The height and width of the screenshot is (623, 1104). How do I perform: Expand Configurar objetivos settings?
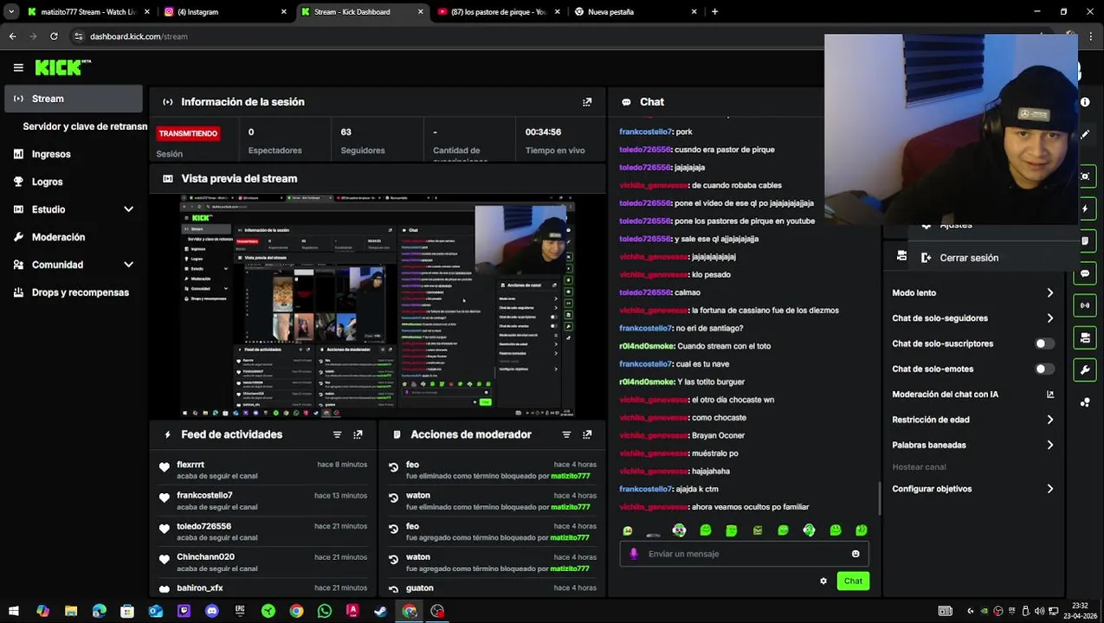click(972, 489)
